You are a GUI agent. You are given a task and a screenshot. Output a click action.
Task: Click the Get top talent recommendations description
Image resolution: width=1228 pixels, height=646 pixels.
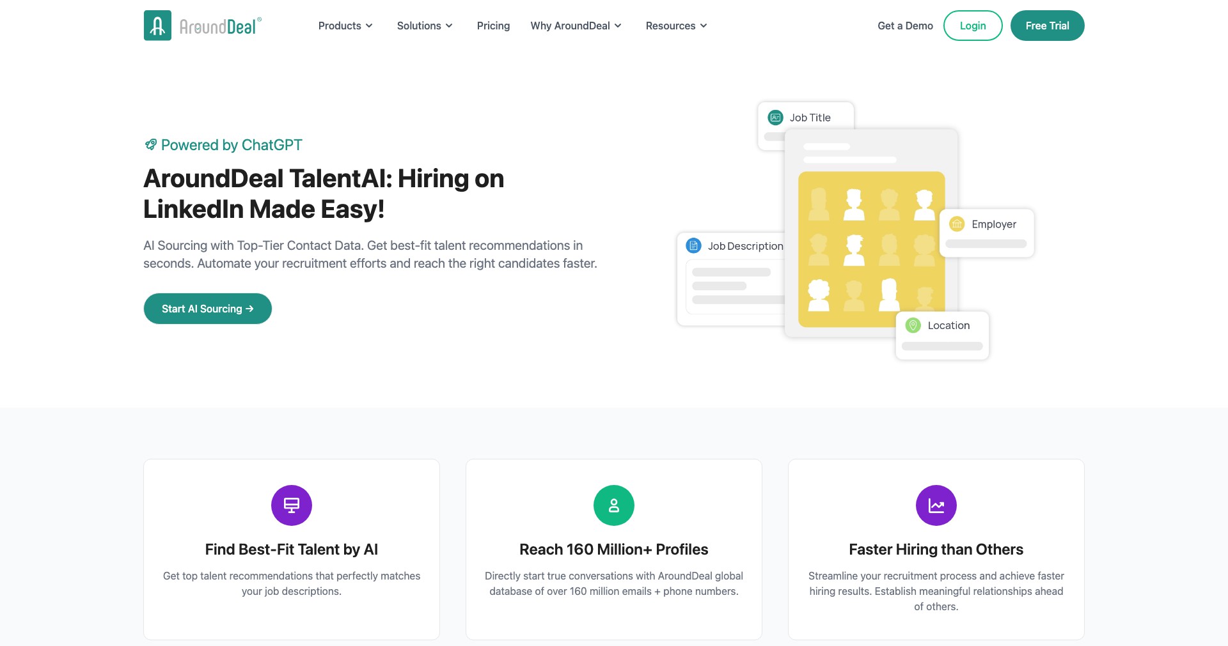(292, 583)
